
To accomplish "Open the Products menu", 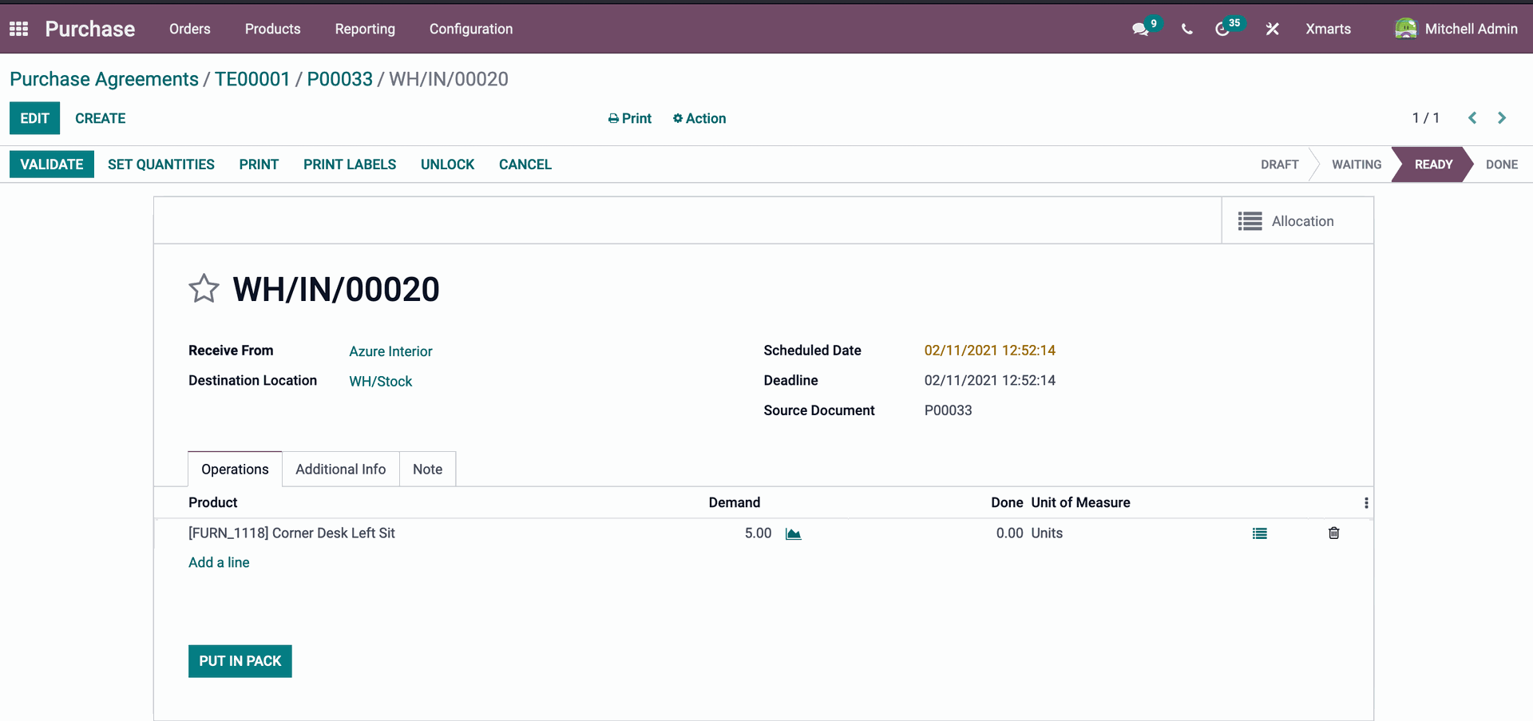I will pos(273,29).
